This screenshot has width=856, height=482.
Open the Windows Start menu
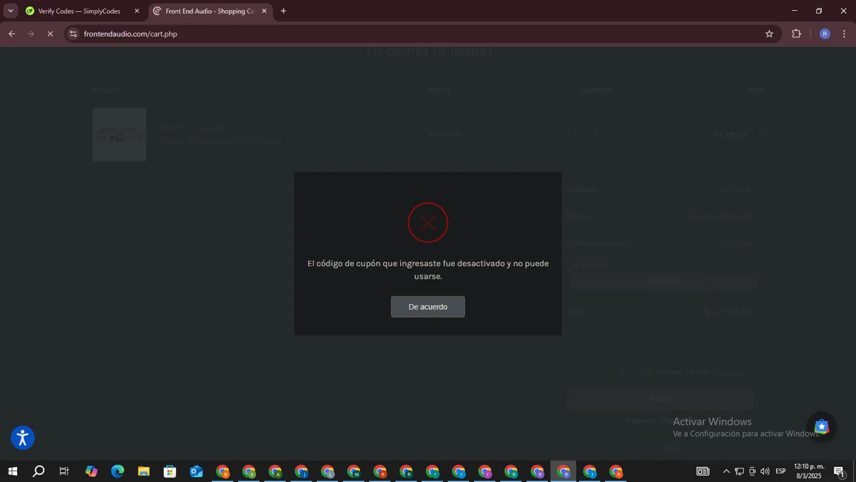pyautogui.click(x=12, y=472)
